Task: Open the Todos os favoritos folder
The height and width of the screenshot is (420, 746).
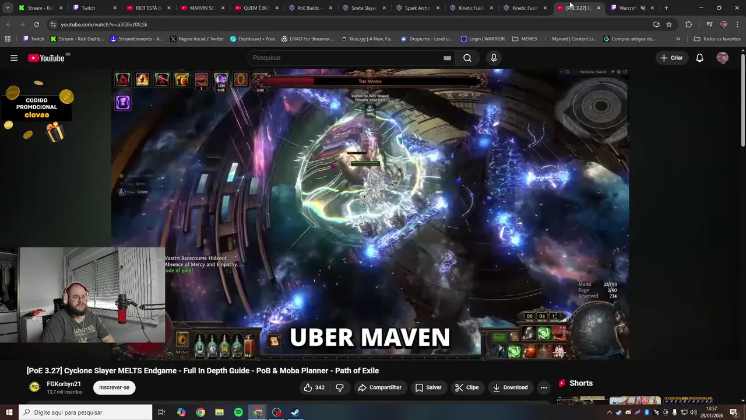Action: point(717,39)
